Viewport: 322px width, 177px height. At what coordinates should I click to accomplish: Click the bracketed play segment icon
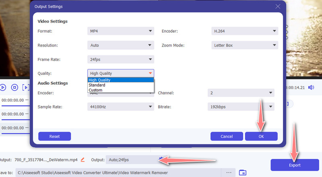[x=26, y=87]
